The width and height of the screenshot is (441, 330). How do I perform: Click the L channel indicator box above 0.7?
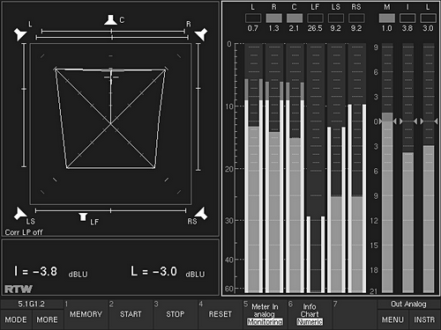click(253, 18)
